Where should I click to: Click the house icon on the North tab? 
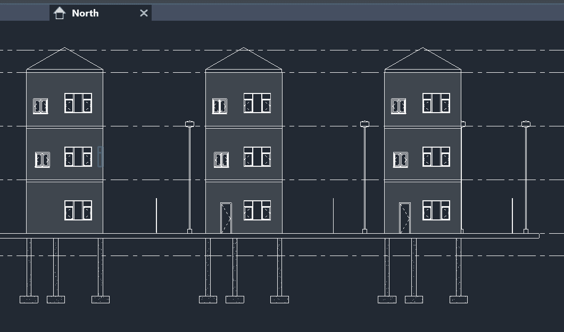coord(60,13)
